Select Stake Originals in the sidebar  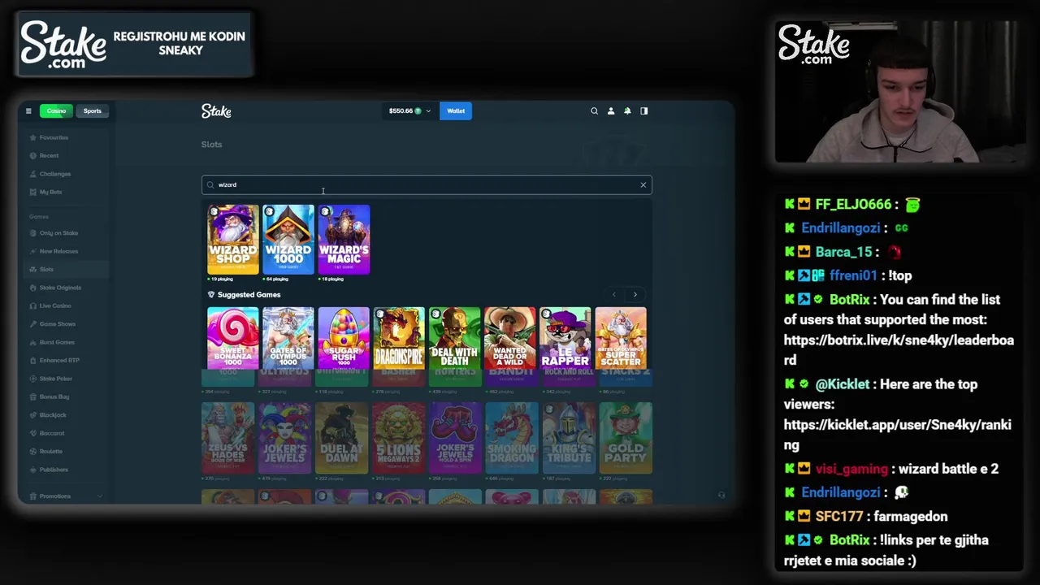tap(60, 288)
